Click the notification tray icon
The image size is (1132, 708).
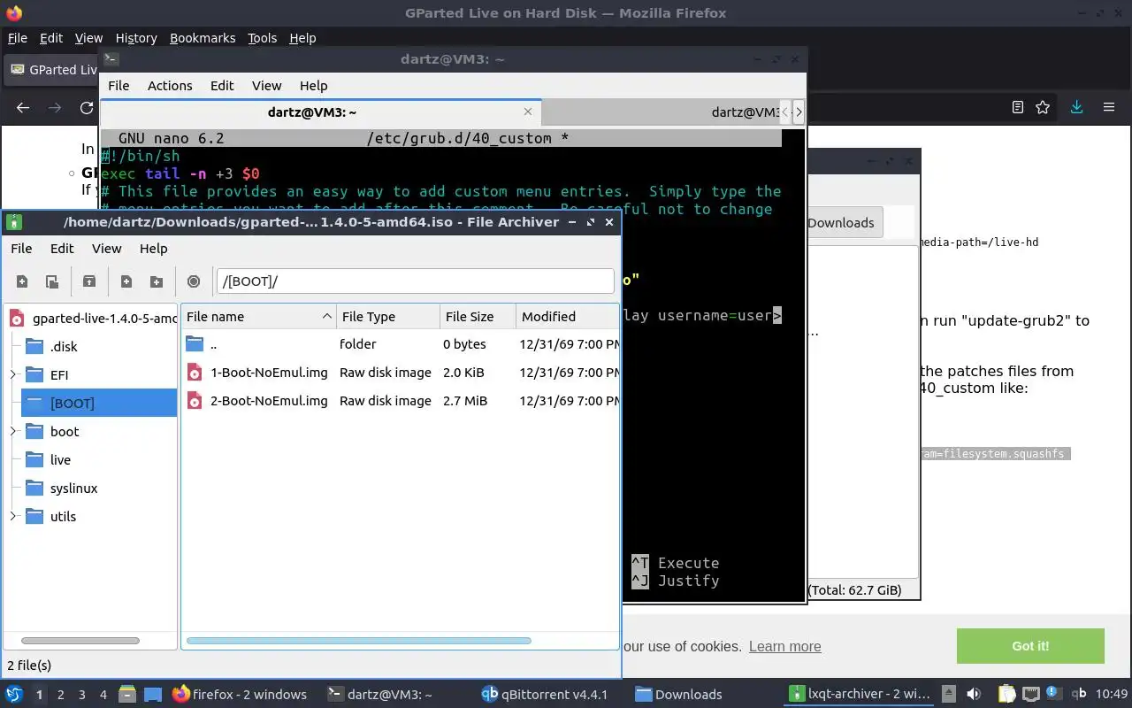click(1054, 692)
